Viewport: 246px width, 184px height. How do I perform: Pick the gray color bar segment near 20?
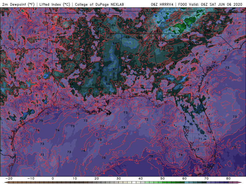point(99,182)
